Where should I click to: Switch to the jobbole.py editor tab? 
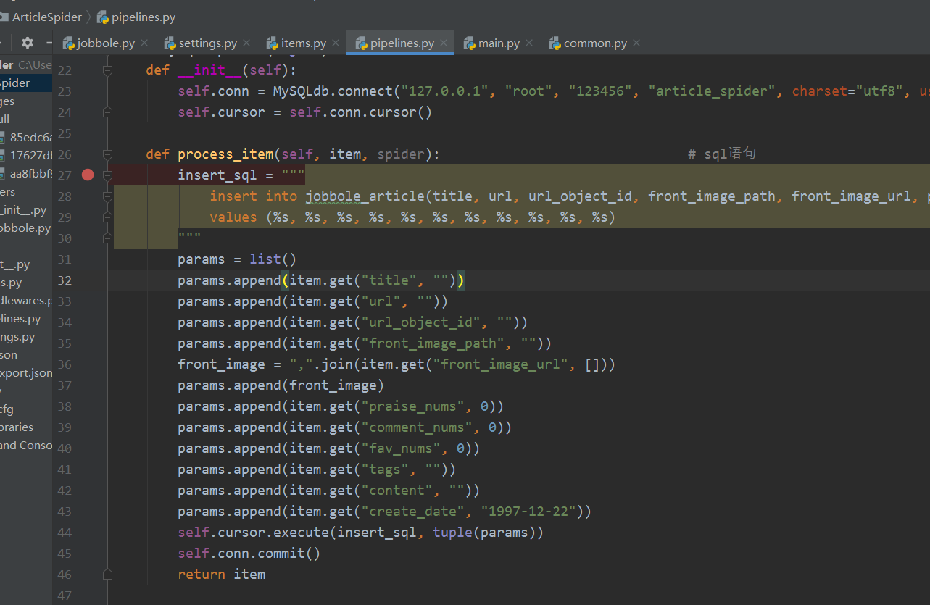[106, 43]
